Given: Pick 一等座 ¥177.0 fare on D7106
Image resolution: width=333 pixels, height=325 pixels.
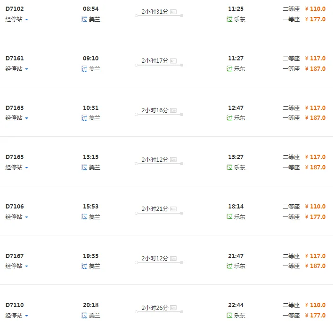Looking at the screenshot, I should (315, 217).
